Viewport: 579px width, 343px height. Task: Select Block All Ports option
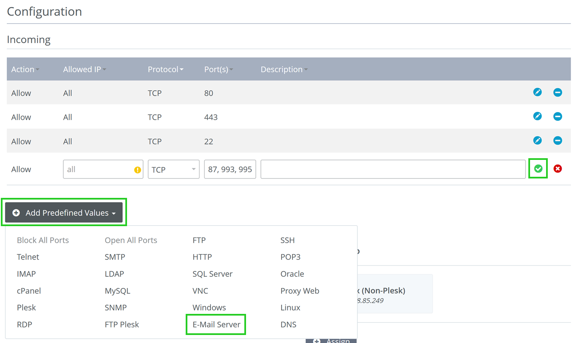[43, 240]
